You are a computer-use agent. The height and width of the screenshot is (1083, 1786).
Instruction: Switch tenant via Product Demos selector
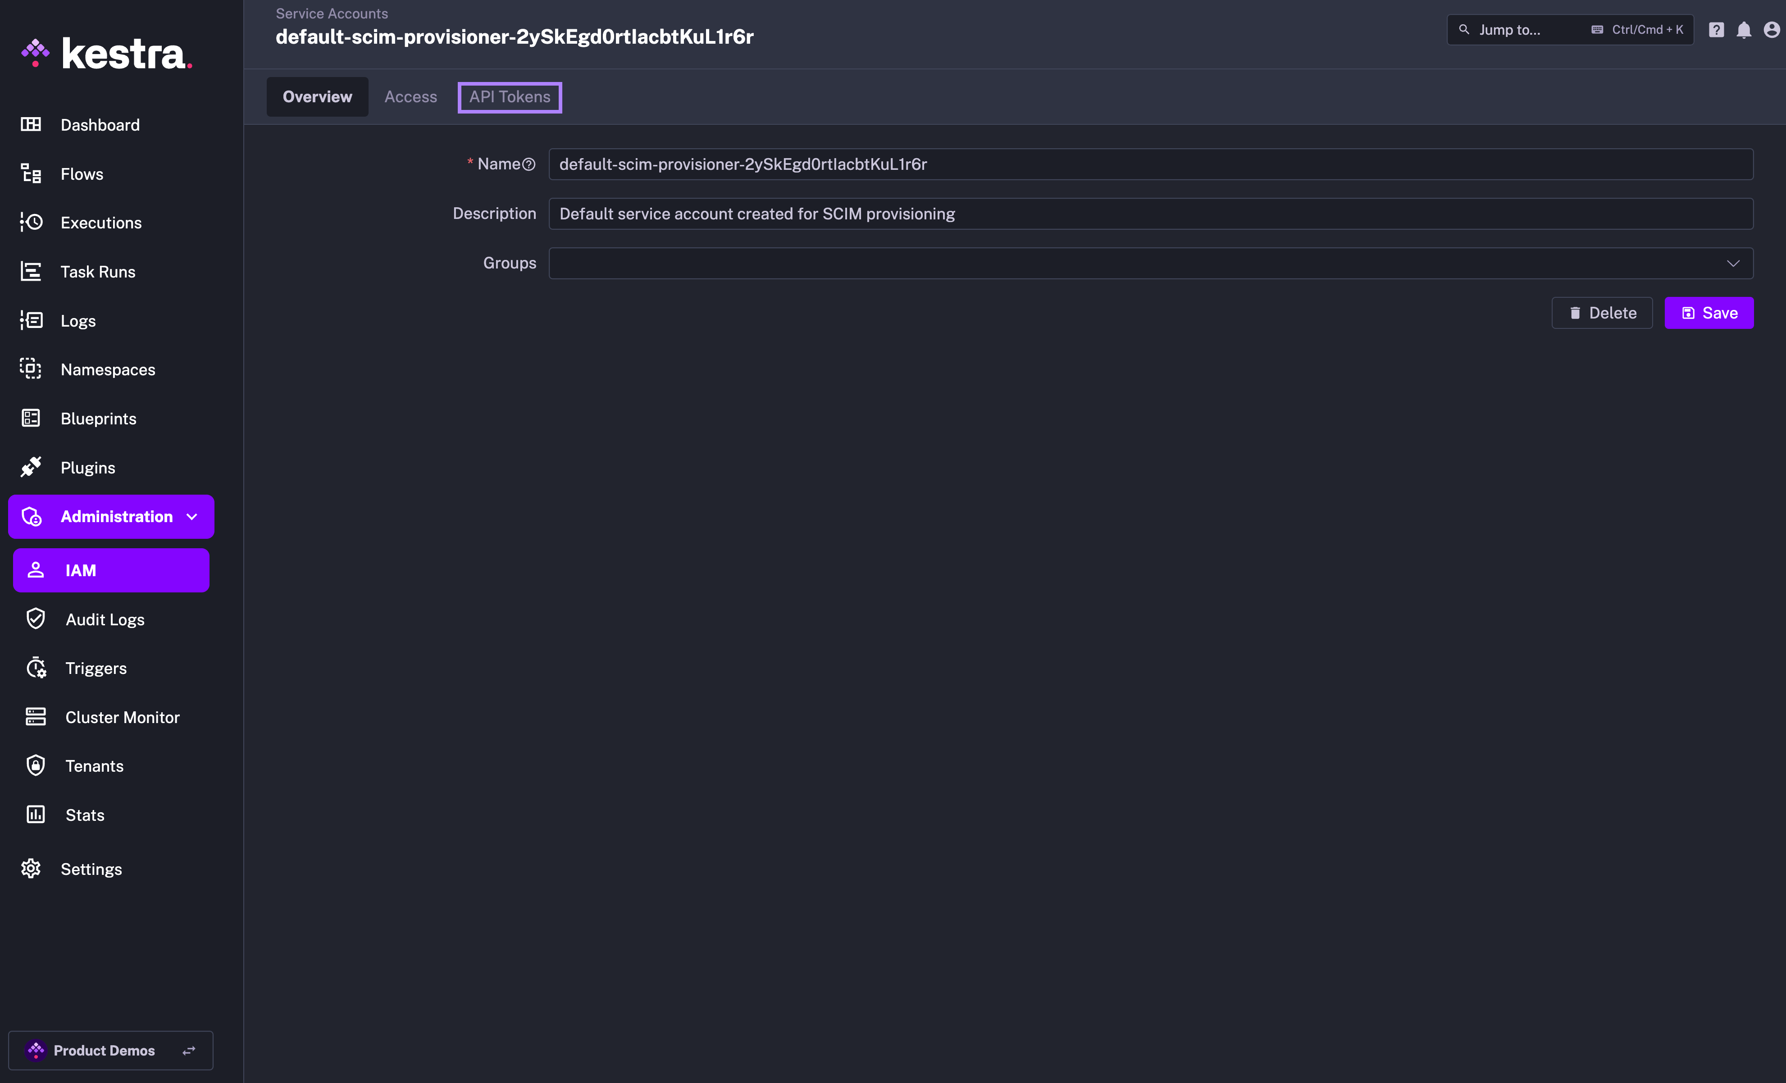111,1051
